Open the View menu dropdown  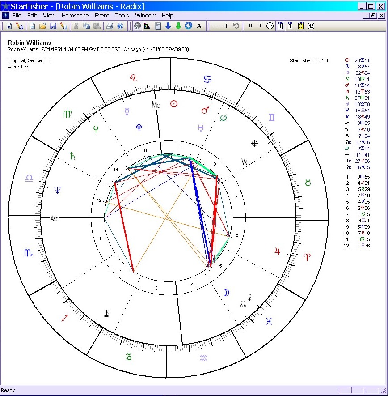coord(49,15)
